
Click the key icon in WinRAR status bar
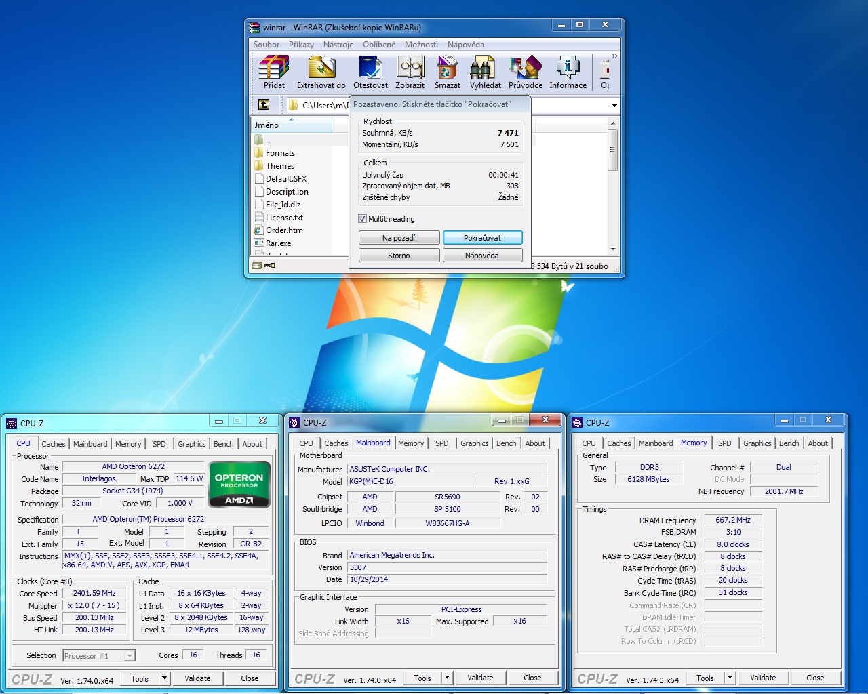click(x=270, y=266)
